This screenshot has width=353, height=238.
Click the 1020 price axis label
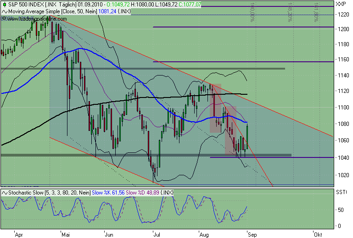click(343, 175)
